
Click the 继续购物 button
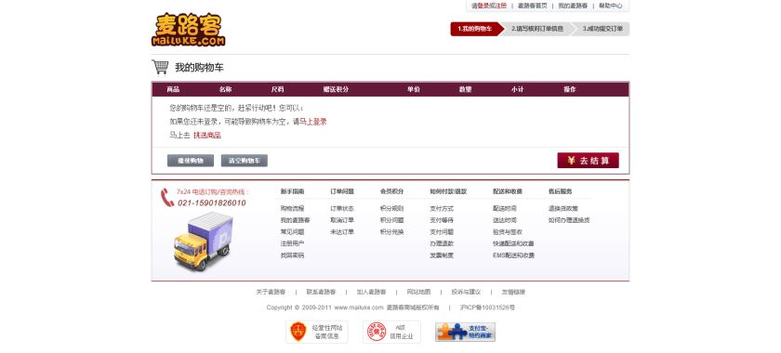point(191,161)
